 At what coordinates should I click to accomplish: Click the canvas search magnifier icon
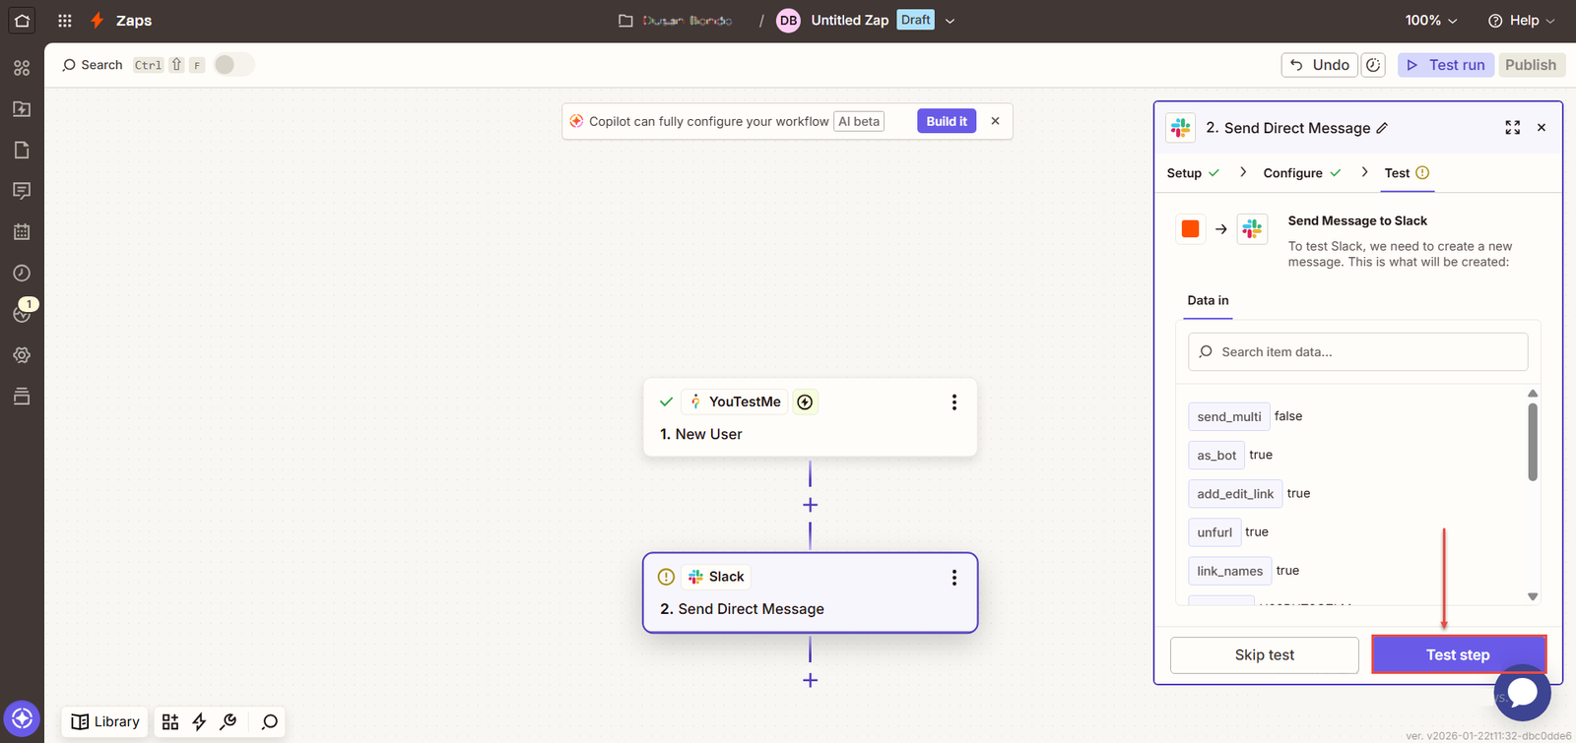(x=269, y=722)
